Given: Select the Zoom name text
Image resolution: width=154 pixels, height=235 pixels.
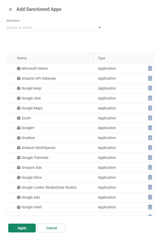Looking at the screenshot, I should click(26, 118).
